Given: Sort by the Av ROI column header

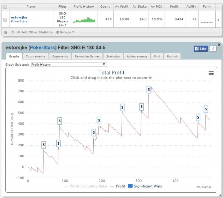Looking at the screenshot, I should (x=156, y=7).
